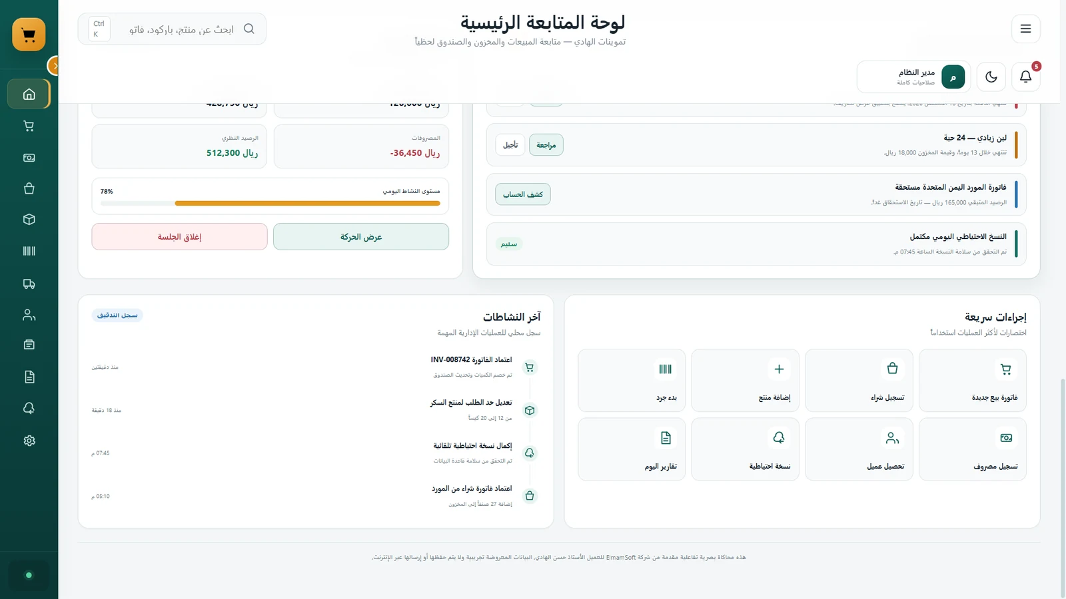Open the backup bell icon in sidebar
The image size is (1066, 599).
point(29,408)
